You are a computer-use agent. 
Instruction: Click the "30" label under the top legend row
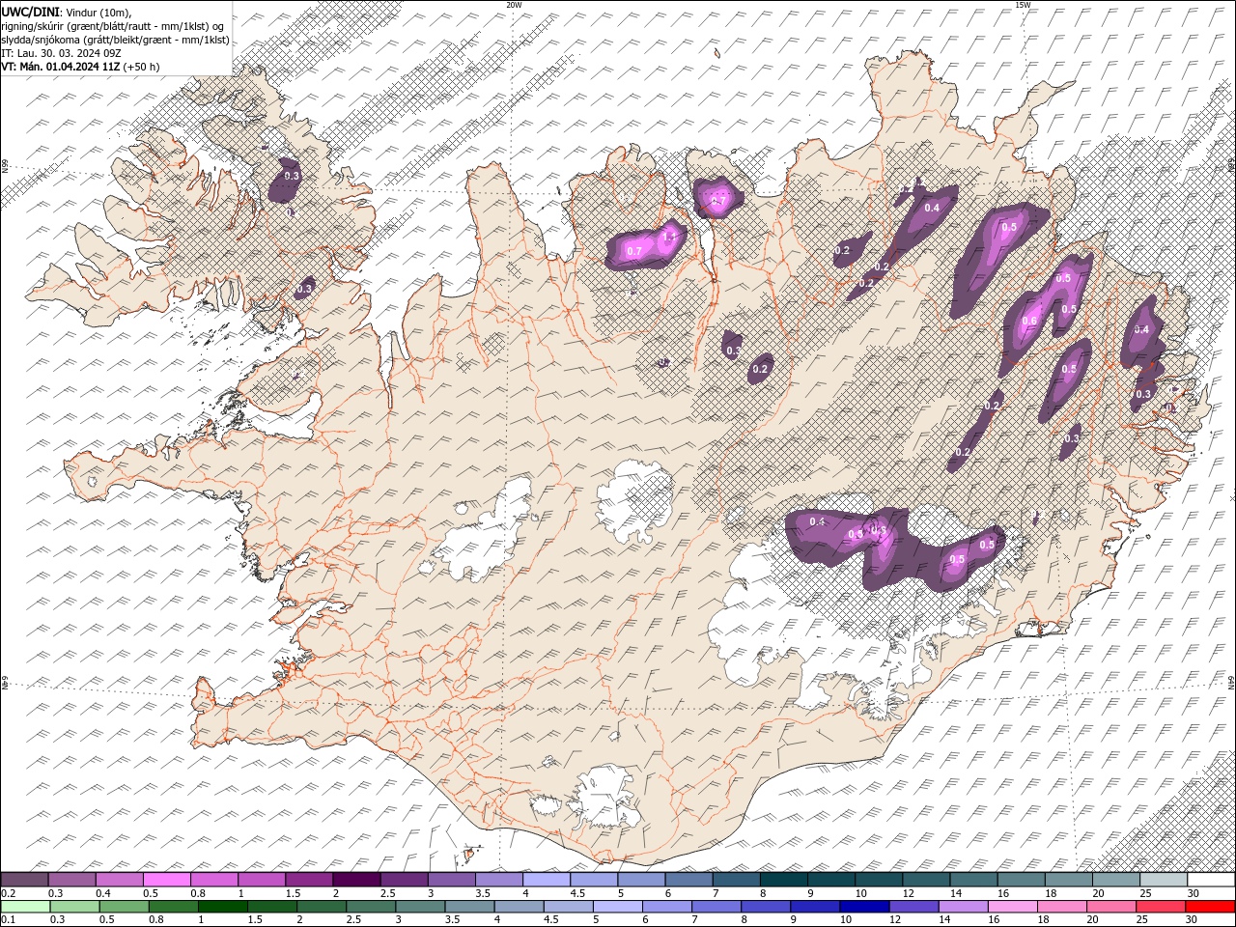pyautogui.click(x=1193, y=893)
